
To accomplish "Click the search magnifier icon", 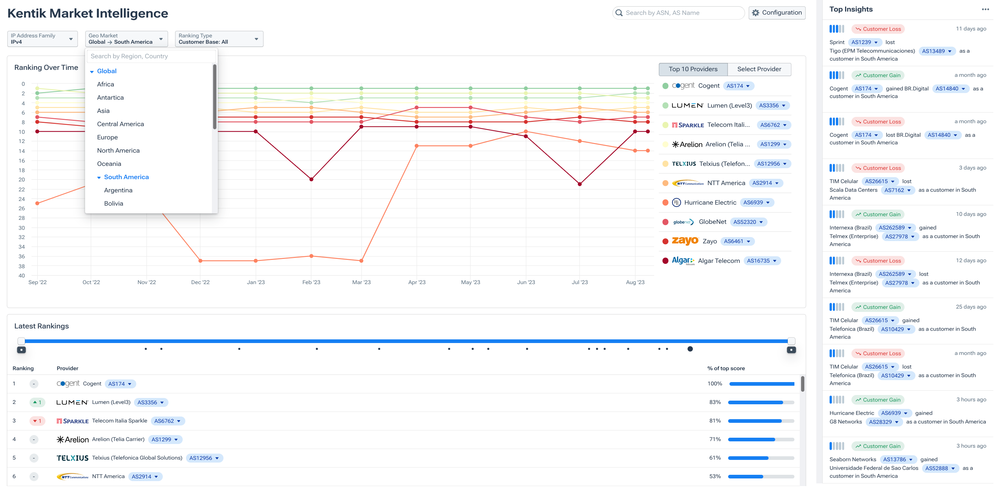I will click(x=619, y=12).
